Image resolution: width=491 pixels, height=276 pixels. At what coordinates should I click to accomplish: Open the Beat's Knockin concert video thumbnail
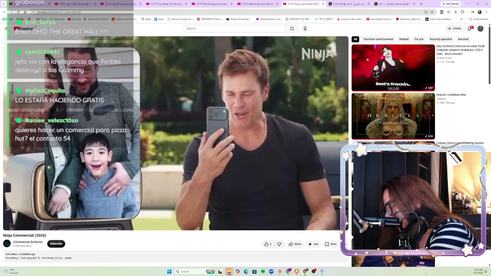pos(393,68)
